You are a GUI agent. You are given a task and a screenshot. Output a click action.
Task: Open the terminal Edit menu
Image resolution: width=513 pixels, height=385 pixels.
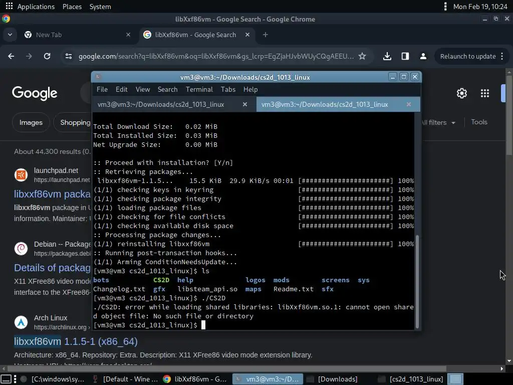[x=121, y=89]
